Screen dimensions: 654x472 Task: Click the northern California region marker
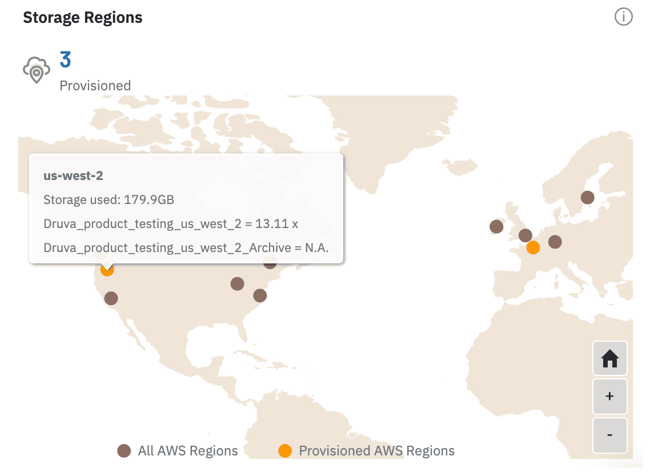111,298
